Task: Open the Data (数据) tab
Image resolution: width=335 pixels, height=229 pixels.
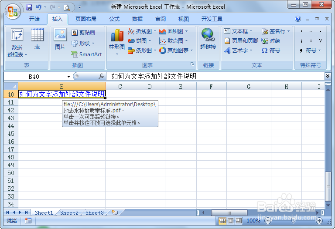Action: 137,19
